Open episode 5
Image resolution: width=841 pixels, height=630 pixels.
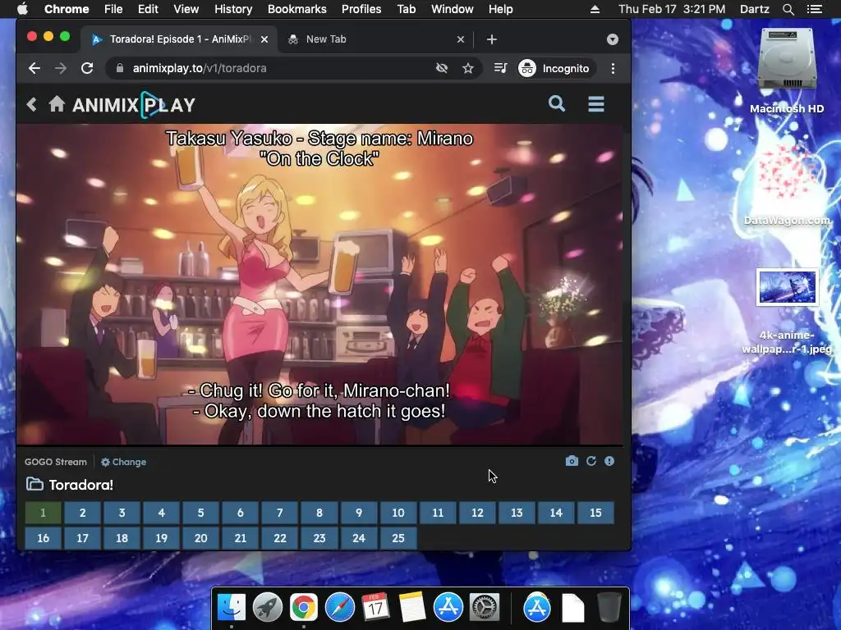click(x=200, y=513)
